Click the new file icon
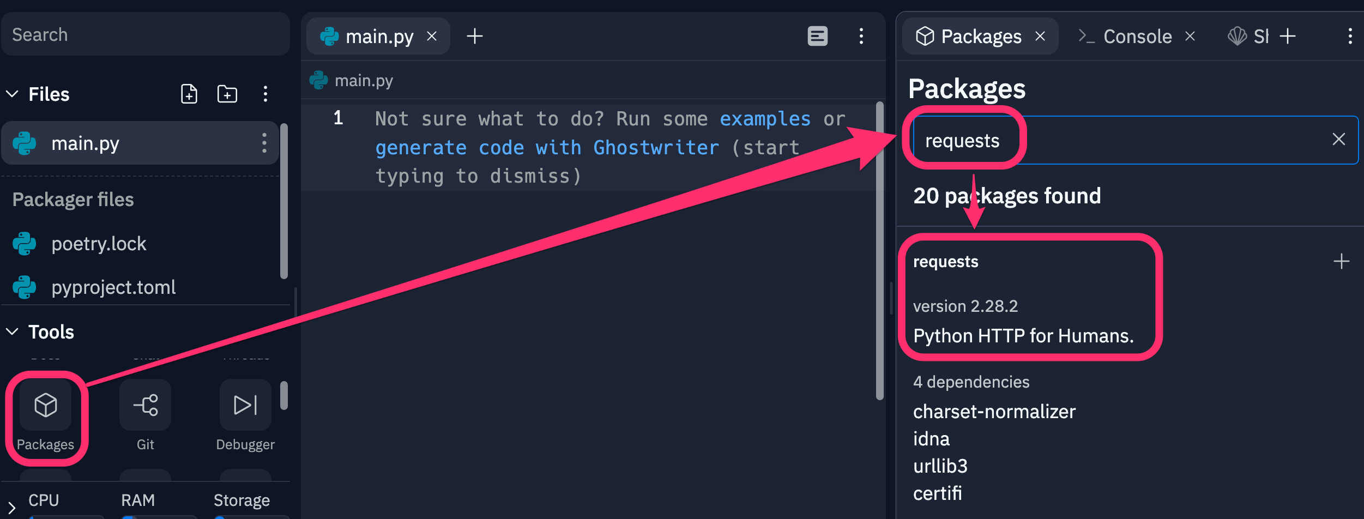The width and height of the screenshot is (1364, 519). (x=189, y=94)
